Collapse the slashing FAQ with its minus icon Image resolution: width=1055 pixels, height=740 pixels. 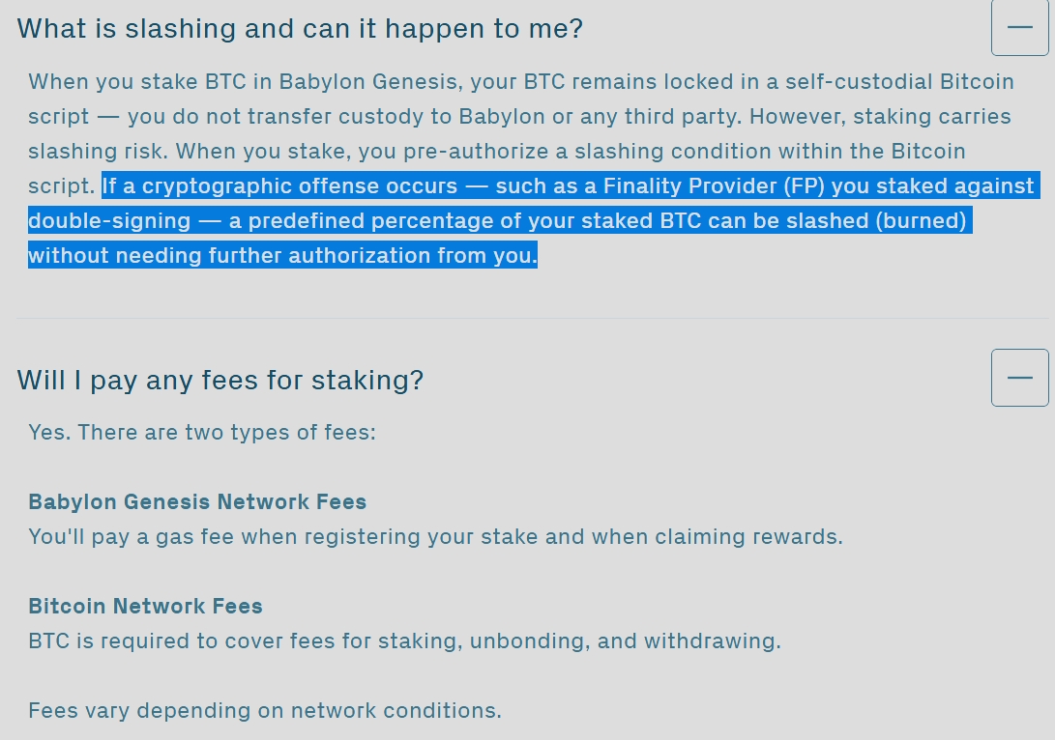1019,27
